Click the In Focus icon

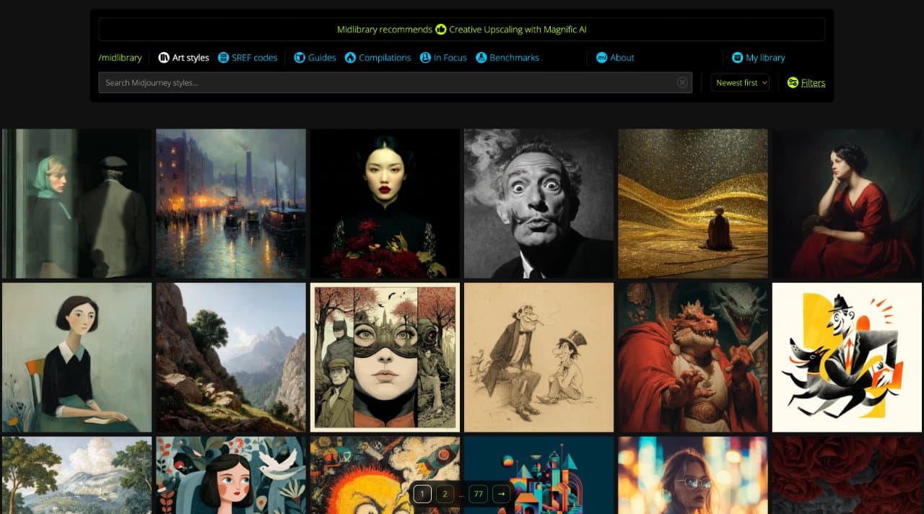pyautogui.click(x=425, y=58)
